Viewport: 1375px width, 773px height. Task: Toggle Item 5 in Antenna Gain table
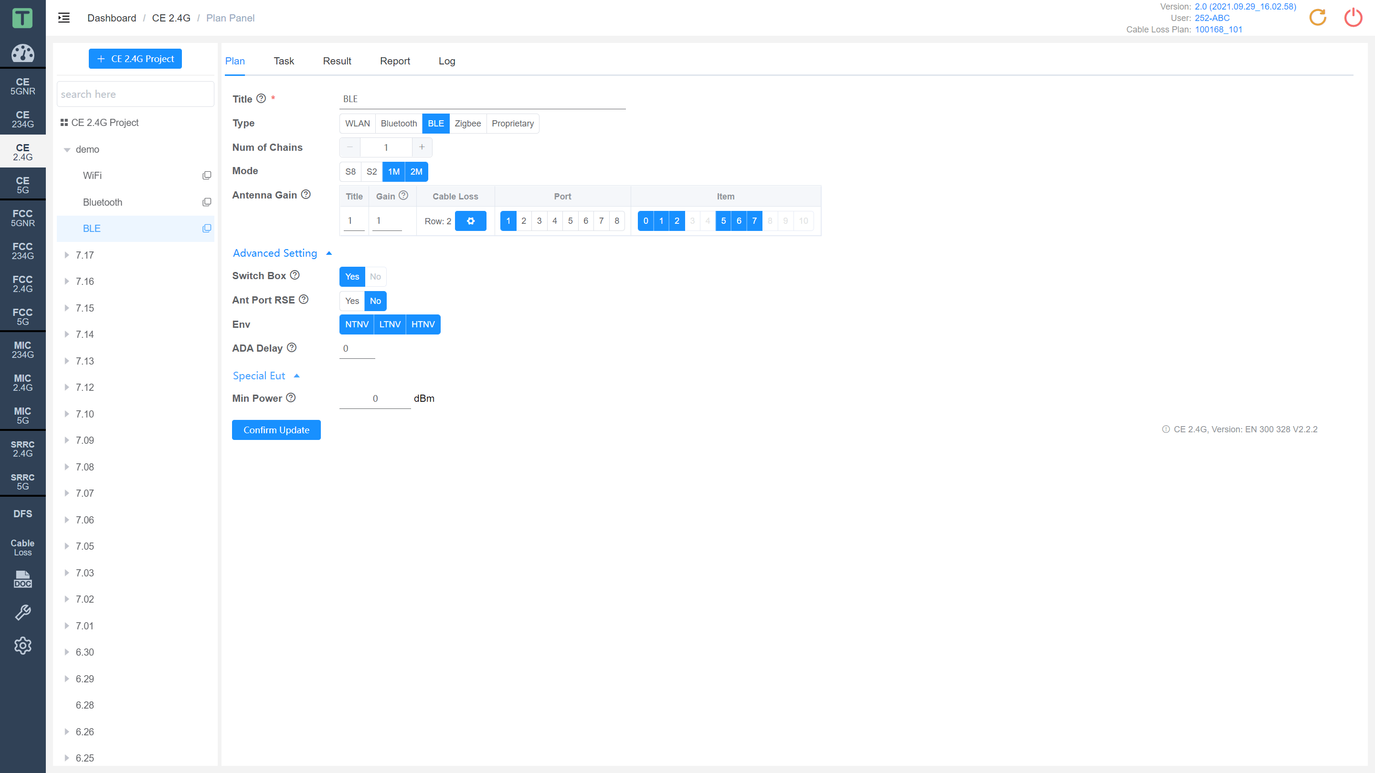(x=723, y=221)
